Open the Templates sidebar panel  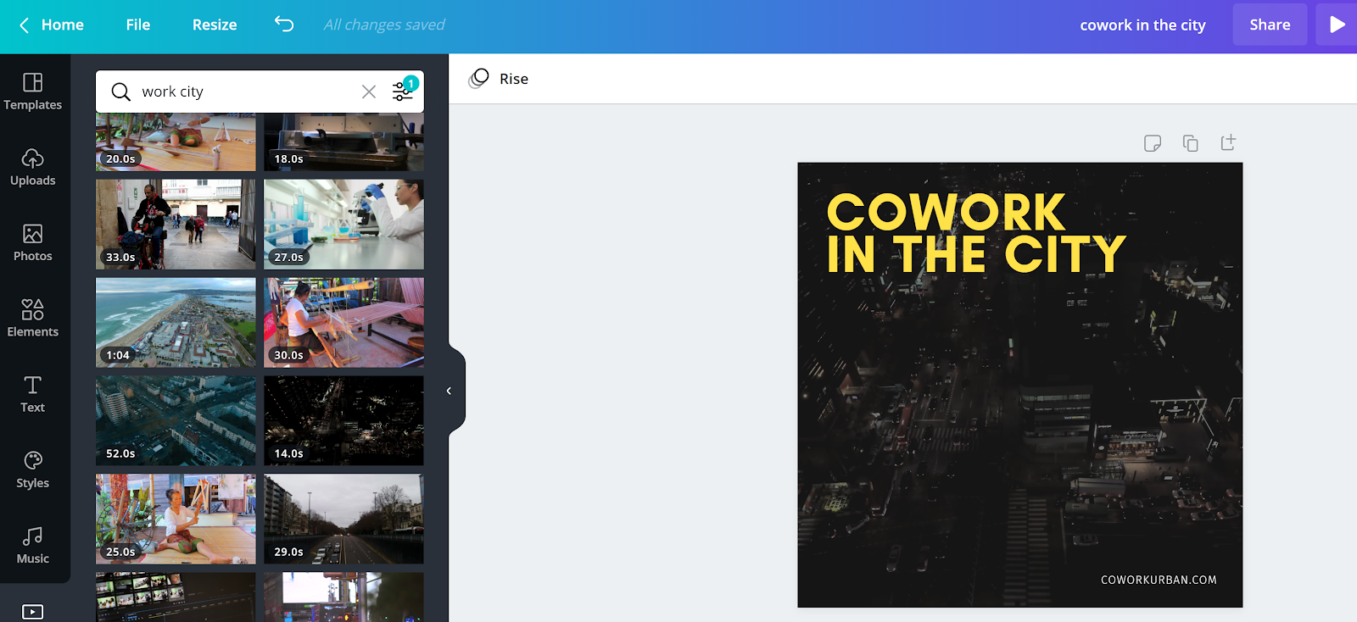[x=33, y=92]
